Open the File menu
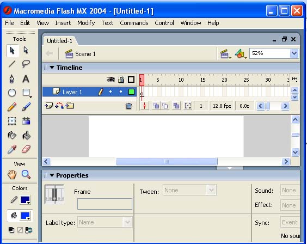This screenshot has height=244, width=307. coord(9,23)
